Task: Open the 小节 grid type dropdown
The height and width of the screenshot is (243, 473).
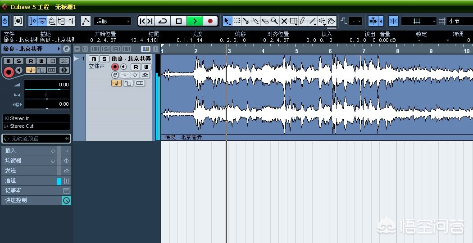Action: (459, 21)
